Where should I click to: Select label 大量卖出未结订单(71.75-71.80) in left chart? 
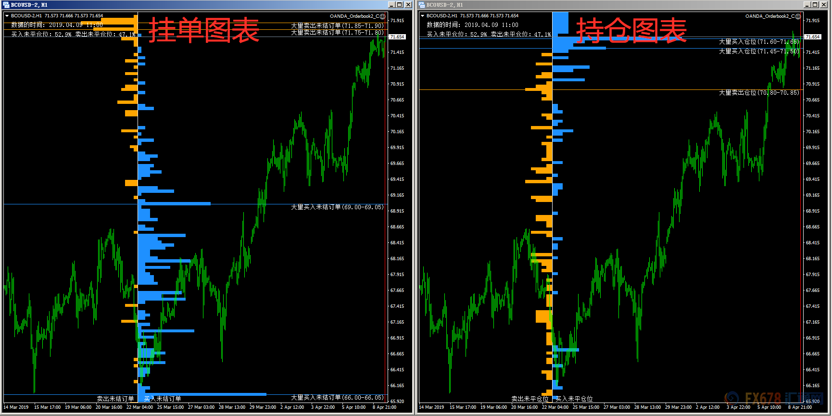pos(337,33)
